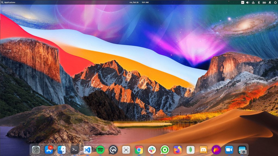The height and width of the screenshot is (156, 278).
Task: Launch the Terminal from the dock
Action: pyautogui.click(x=74, y=150)
